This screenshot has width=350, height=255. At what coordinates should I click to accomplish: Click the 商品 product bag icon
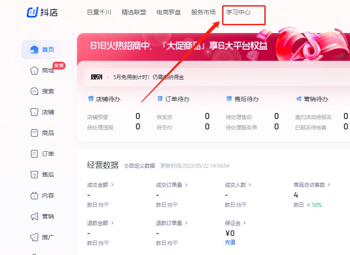(34, 133)
